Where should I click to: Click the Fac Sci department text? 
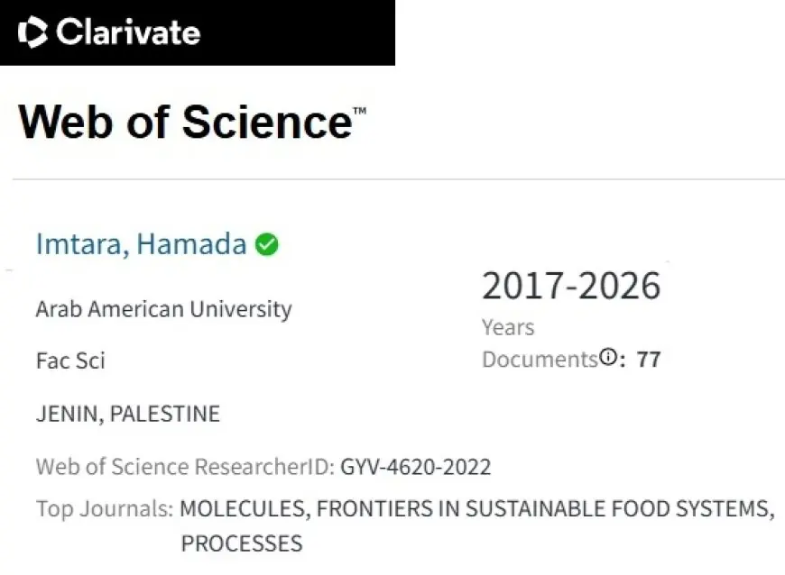(70, 361)
